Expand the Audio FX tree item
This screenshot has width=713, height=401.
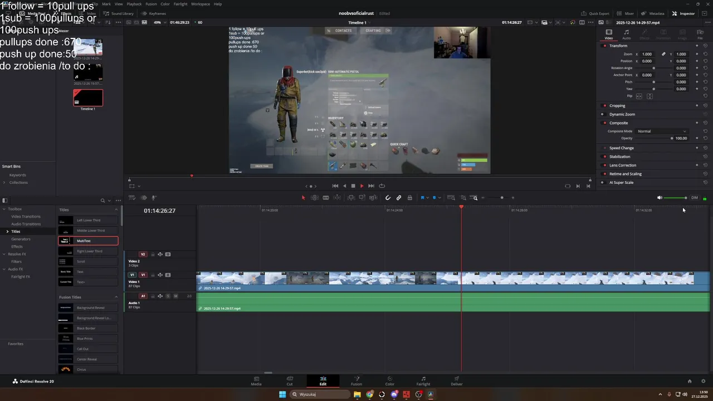[x=4, y=269]
